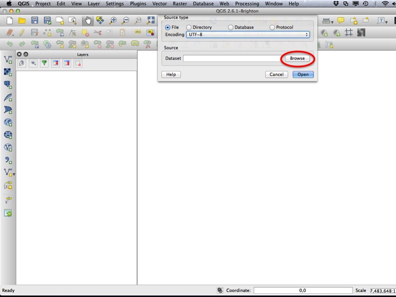
Task: Click Add SpatiaLite Layer feather icon
Action: (x=8, y=97)
